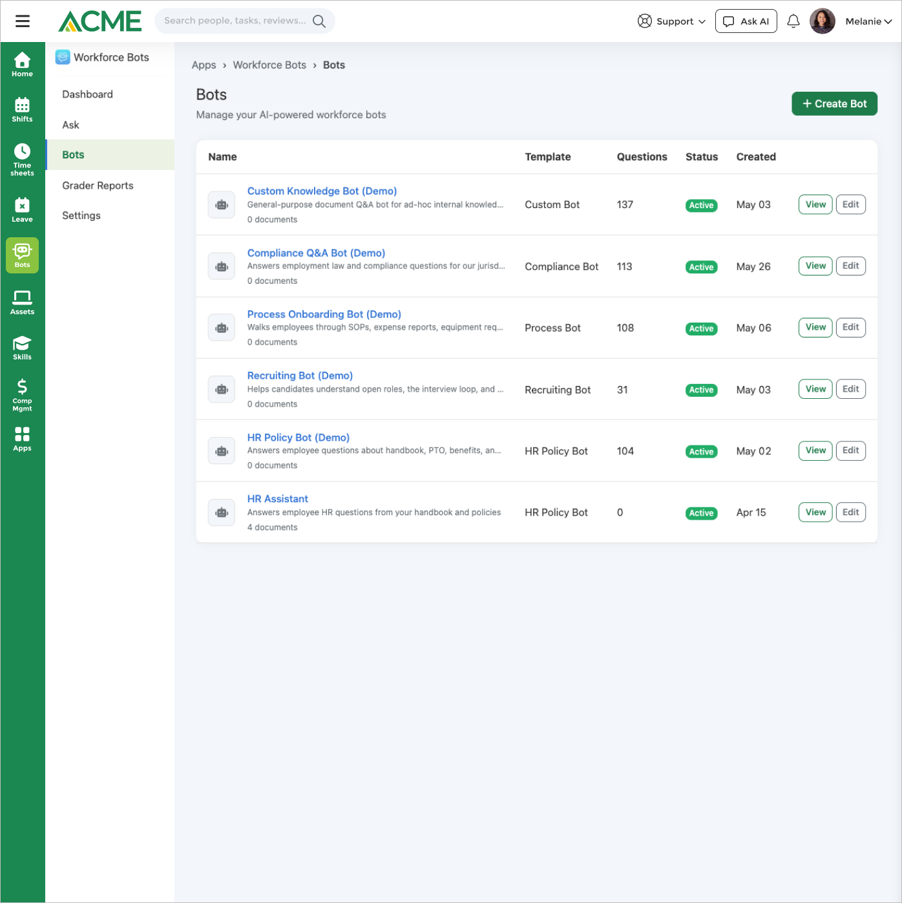The height and width of the screenshot is (903, 902).
Task: Click robot icon for Custom Knowledge Bot
Action: (x=222, y=205)
